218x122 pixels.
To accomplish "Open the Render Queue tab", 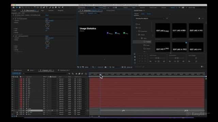I will pos(18,70).
